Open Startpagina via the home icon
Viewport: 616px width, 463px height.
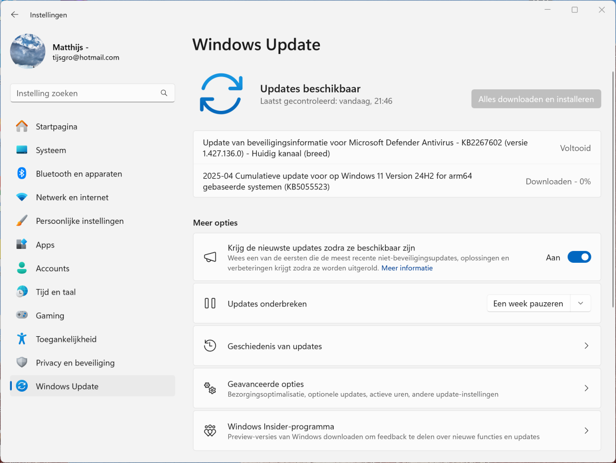point(22,126)
